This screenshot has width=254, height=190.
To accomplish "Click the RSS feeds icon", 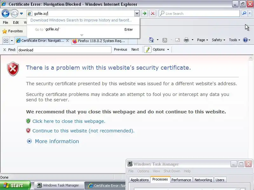I will coord(165,40).
